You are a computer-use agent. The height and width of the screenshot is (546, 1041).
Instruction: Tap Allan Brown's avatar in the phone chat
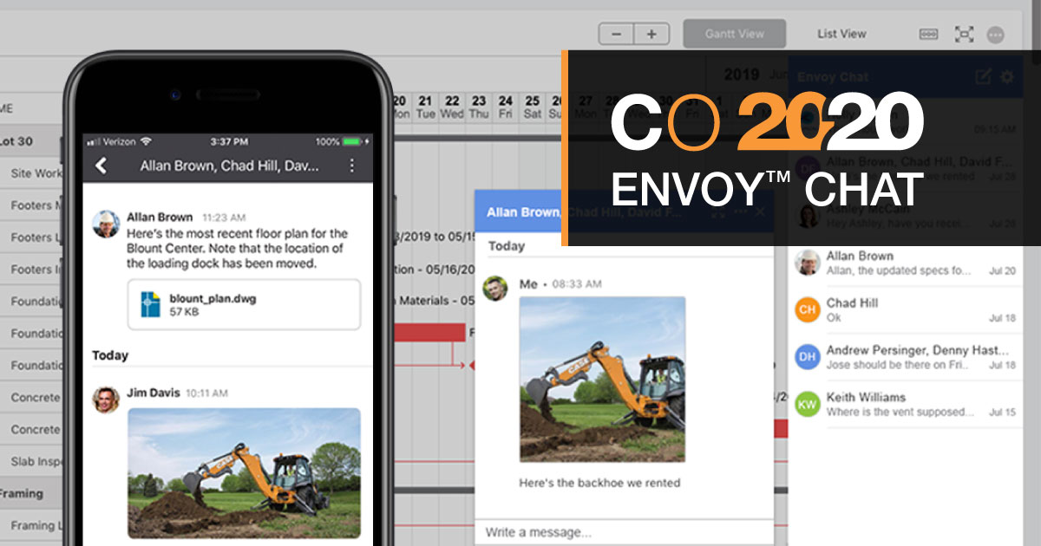click(x=106, y=224)
